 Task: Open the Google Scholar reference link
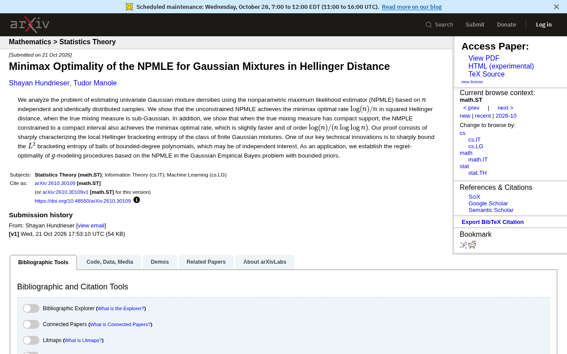click(x=488, y=204)
